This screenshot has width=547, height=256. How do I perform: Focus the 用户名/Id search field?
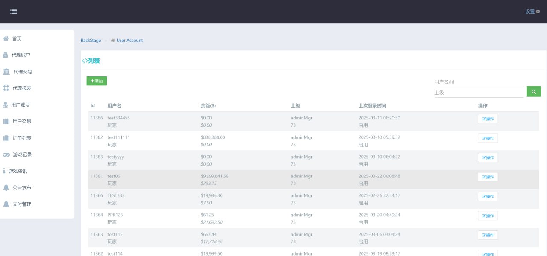[479, 82]
